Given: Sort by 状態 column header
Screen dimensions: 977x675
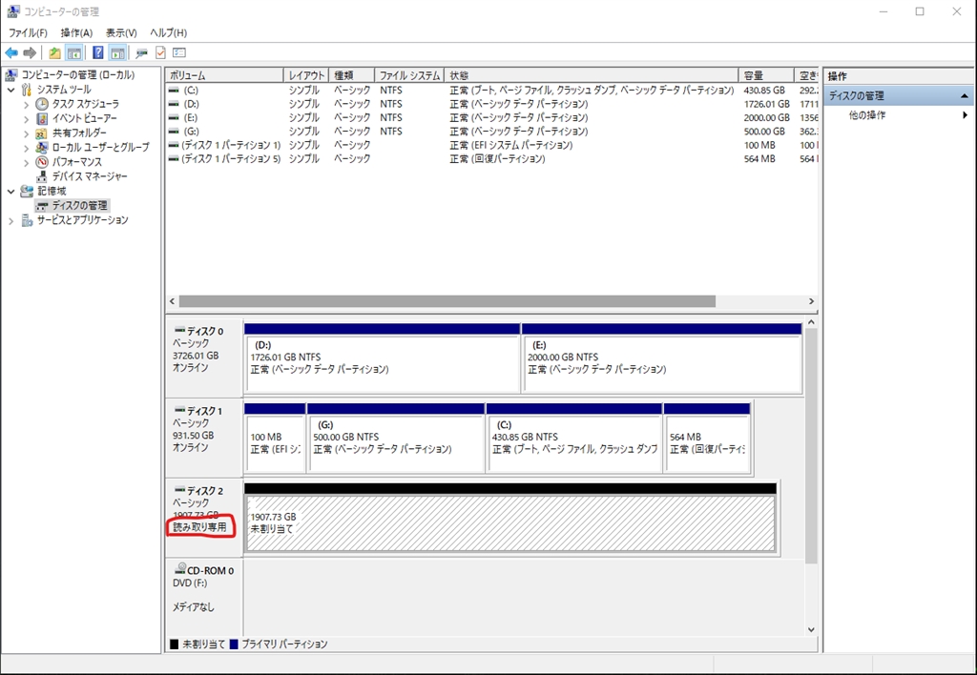Looking at the screenshot, I should [x=592, y=75].
